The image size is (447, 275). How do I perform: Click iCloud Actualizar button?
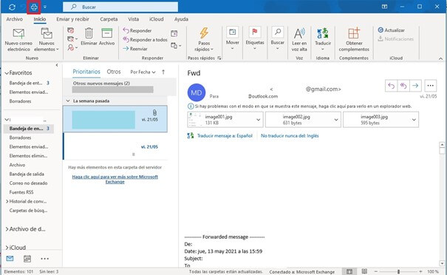pos(391,30)
